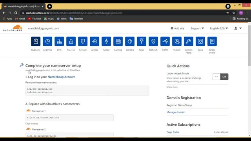Screen dimensions: 251x141
Task: Click the 3 rules allowed text
Action: pos(221,132)
